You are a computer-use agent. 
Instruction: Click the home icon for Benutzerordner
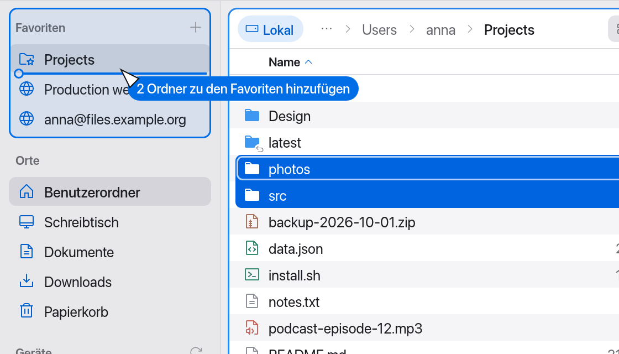click(x=27, y=191)
